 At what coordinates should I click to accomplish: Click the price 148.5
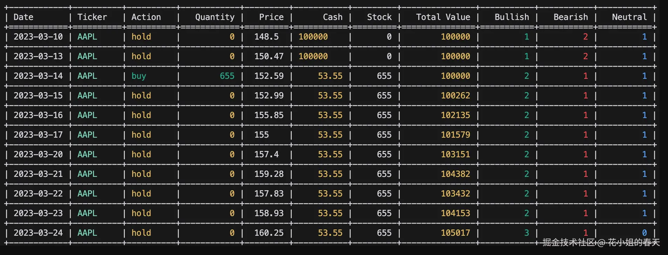tap(266, 37)
